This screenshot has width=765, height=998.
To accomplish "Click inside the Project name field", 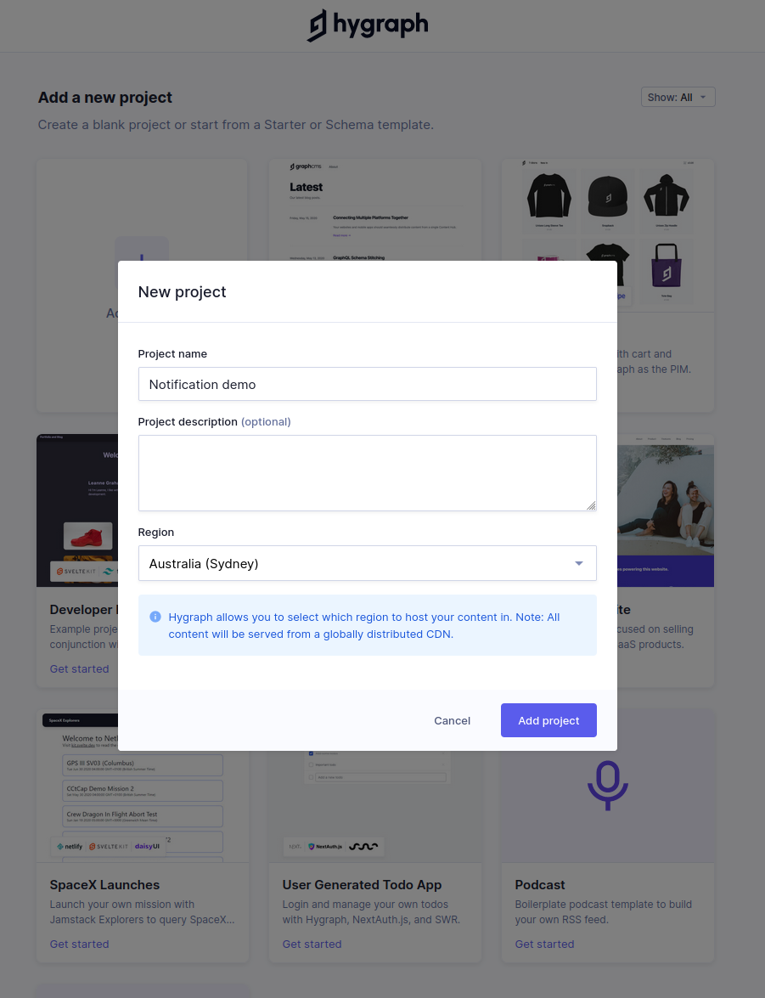I will [367, 384].
